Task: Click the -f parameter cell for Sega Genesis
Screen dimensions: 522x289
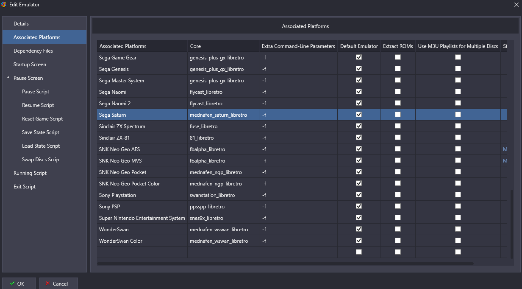Action: 298,69
